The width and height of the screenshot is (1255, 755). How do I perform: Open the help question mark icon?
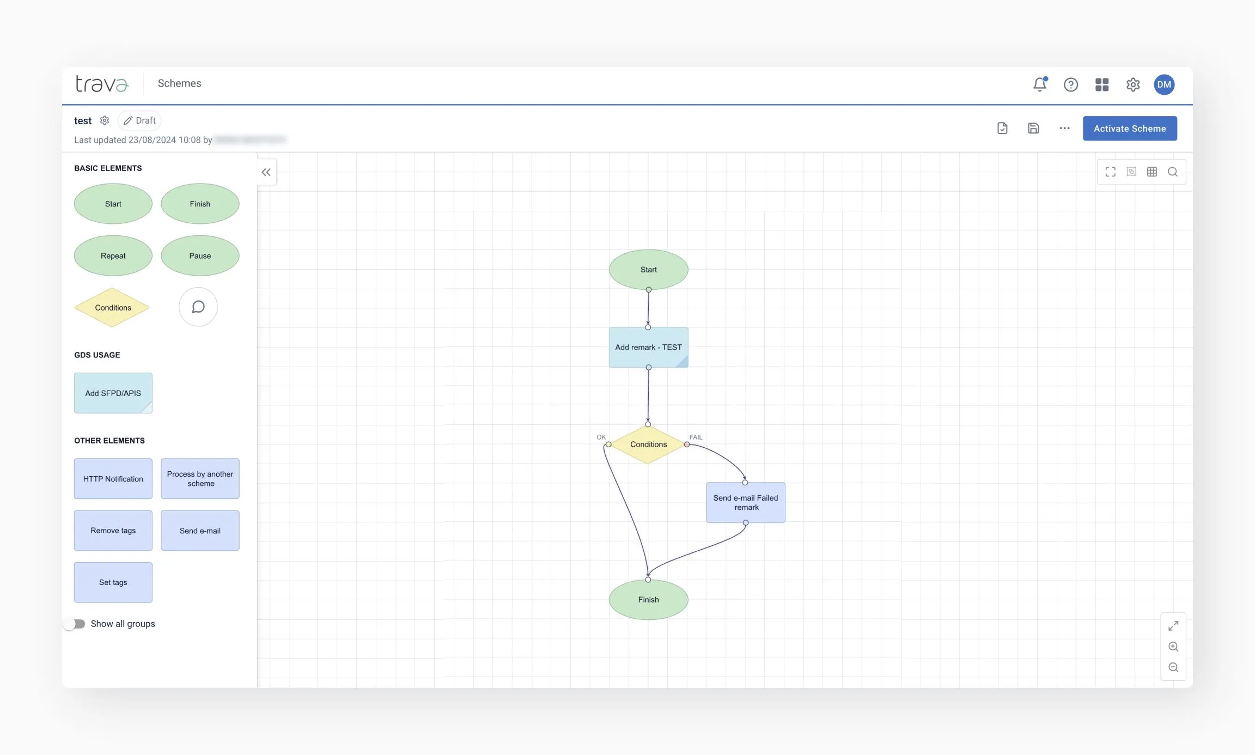1070,84
